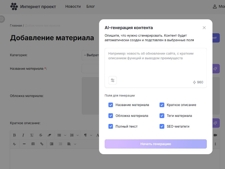Uncheck the Название материала checkbox
225x169 pixels.
(x=111, y=105)
